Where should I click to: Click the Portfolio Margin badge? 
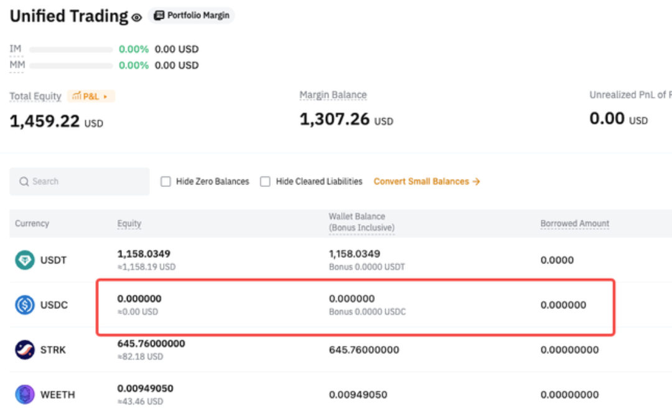192,16
